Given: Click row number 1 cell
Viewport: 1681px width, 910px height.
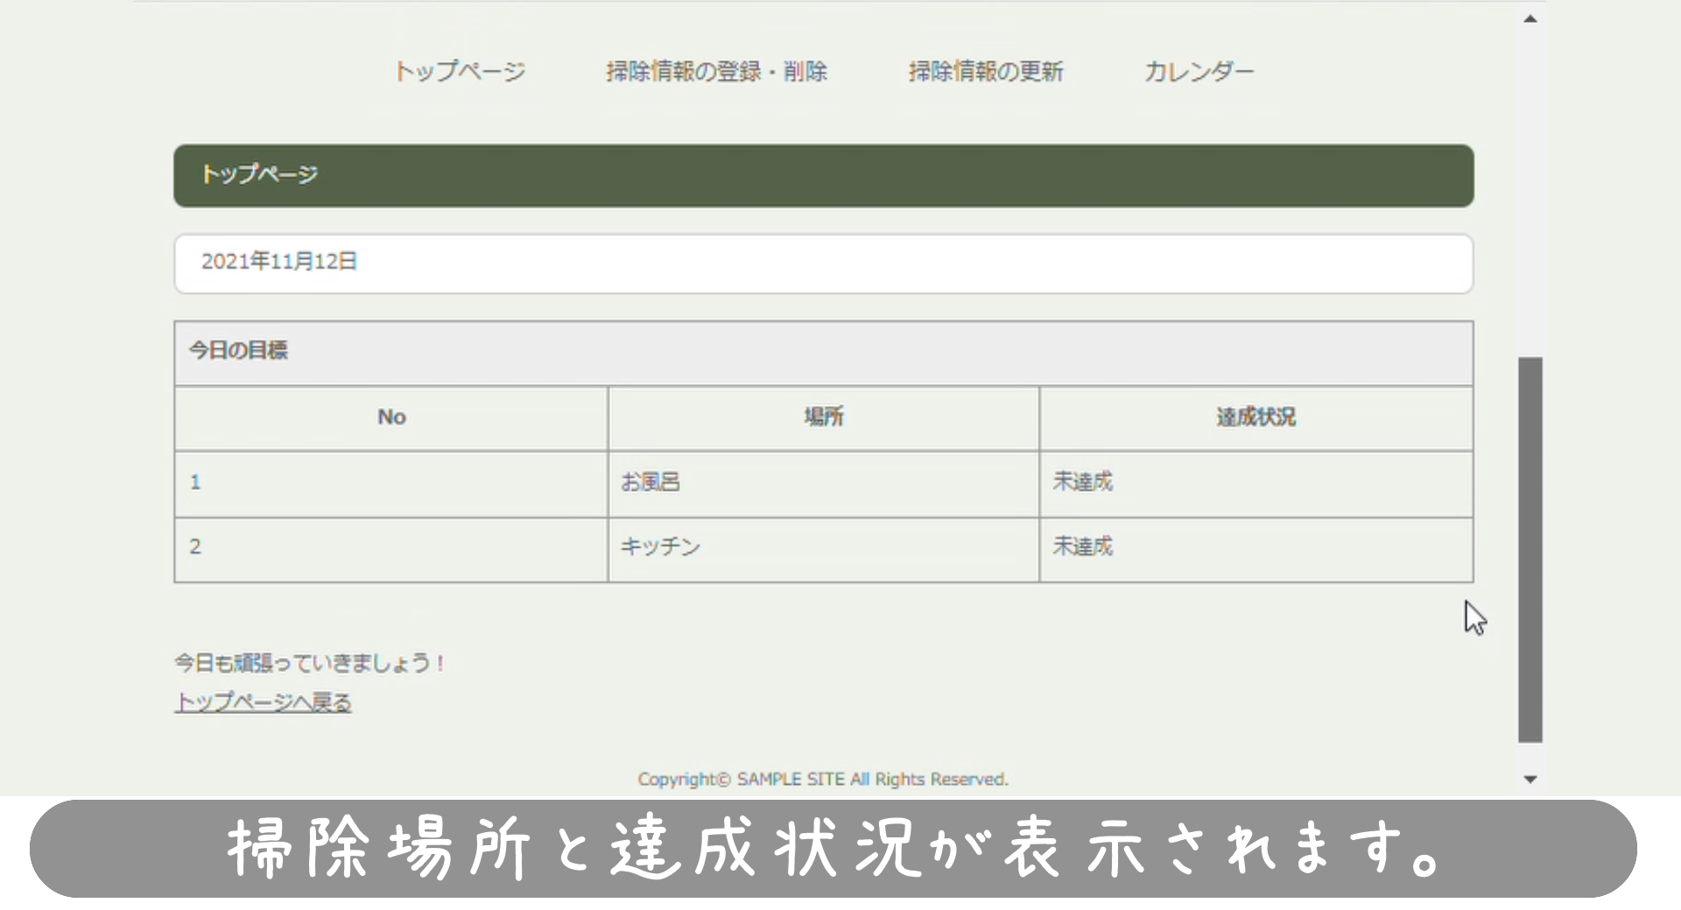Looking at the screenshot, I should click(391, 483).
